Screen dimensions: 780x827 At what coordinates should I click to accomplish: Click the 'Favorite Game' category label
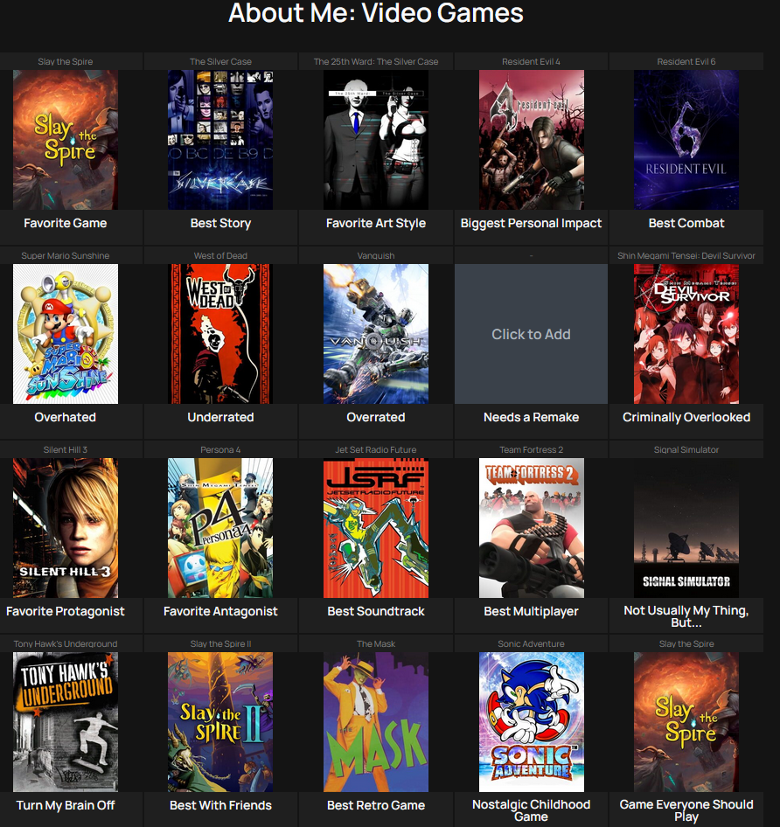tap(66, 223)
